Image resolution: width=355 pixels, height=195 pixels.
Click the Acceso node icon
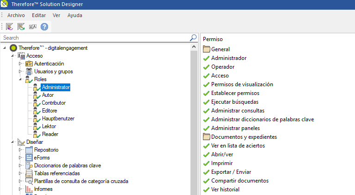(x=21, y=55)
